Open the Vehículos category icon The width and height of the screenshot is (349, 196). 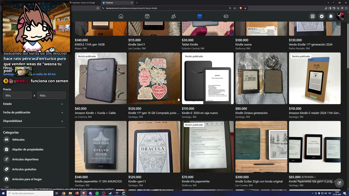coord(6,139)
